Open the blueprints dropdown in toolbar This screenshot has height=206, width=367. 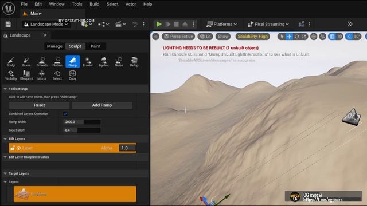[x=103, y=24]
